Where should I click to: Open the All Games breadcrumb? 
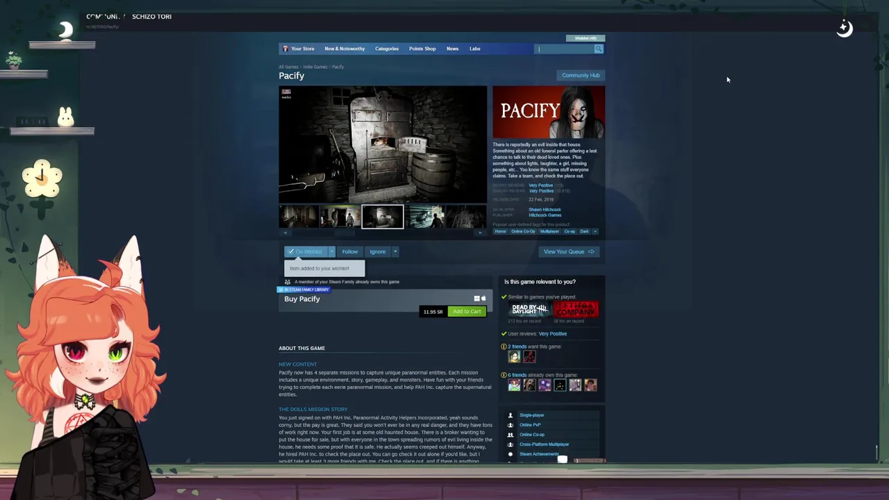tap(288, 67)
